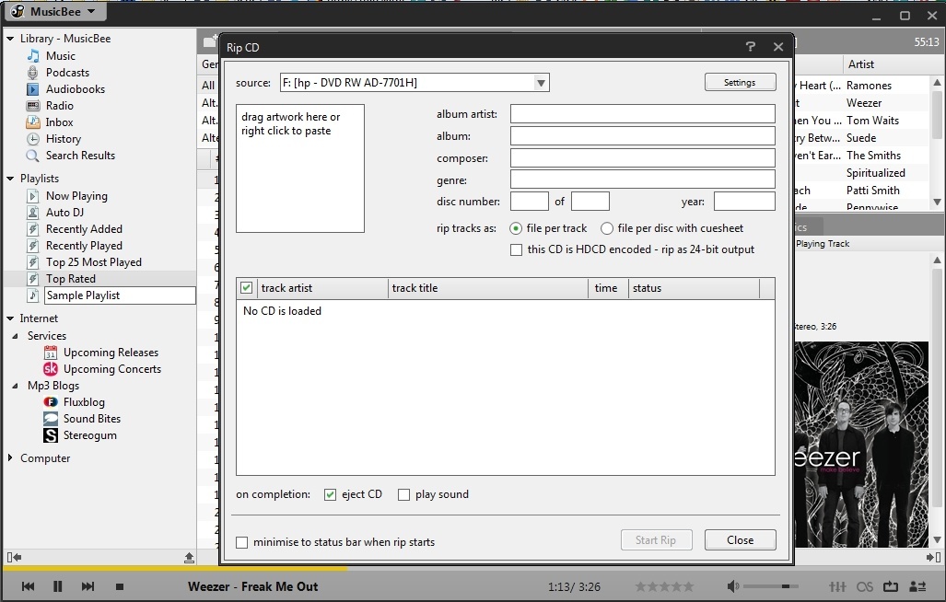Viewport: 946px width, 602px height.
Task: Click the artwork drop area
Action: 300,168
